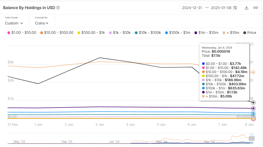Viewport: 263px width, 147px height.
Task: Click the end date 2025-01-08 field
Action: coord(220,8)
